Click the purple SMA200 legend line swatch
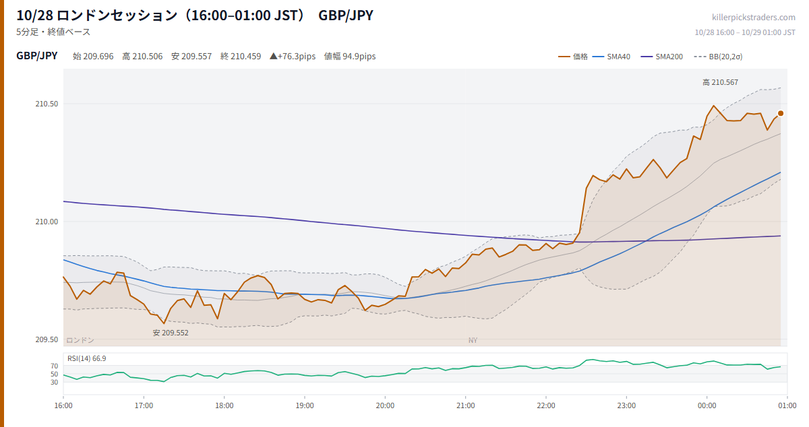The image size is (809, 427). pos(647,57)
